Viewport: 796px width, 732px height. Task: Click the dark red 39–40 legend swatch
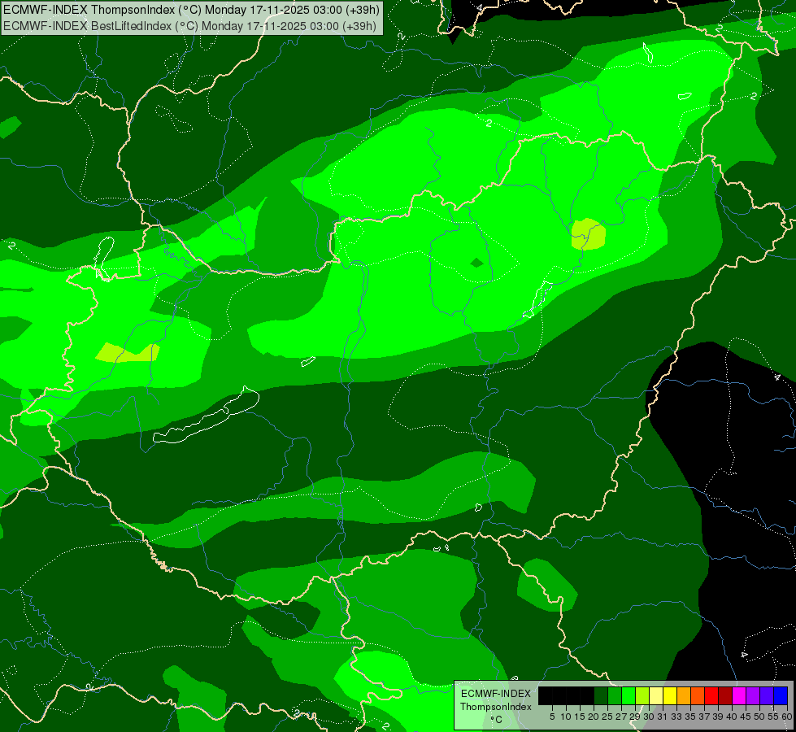tap(725, 696)
